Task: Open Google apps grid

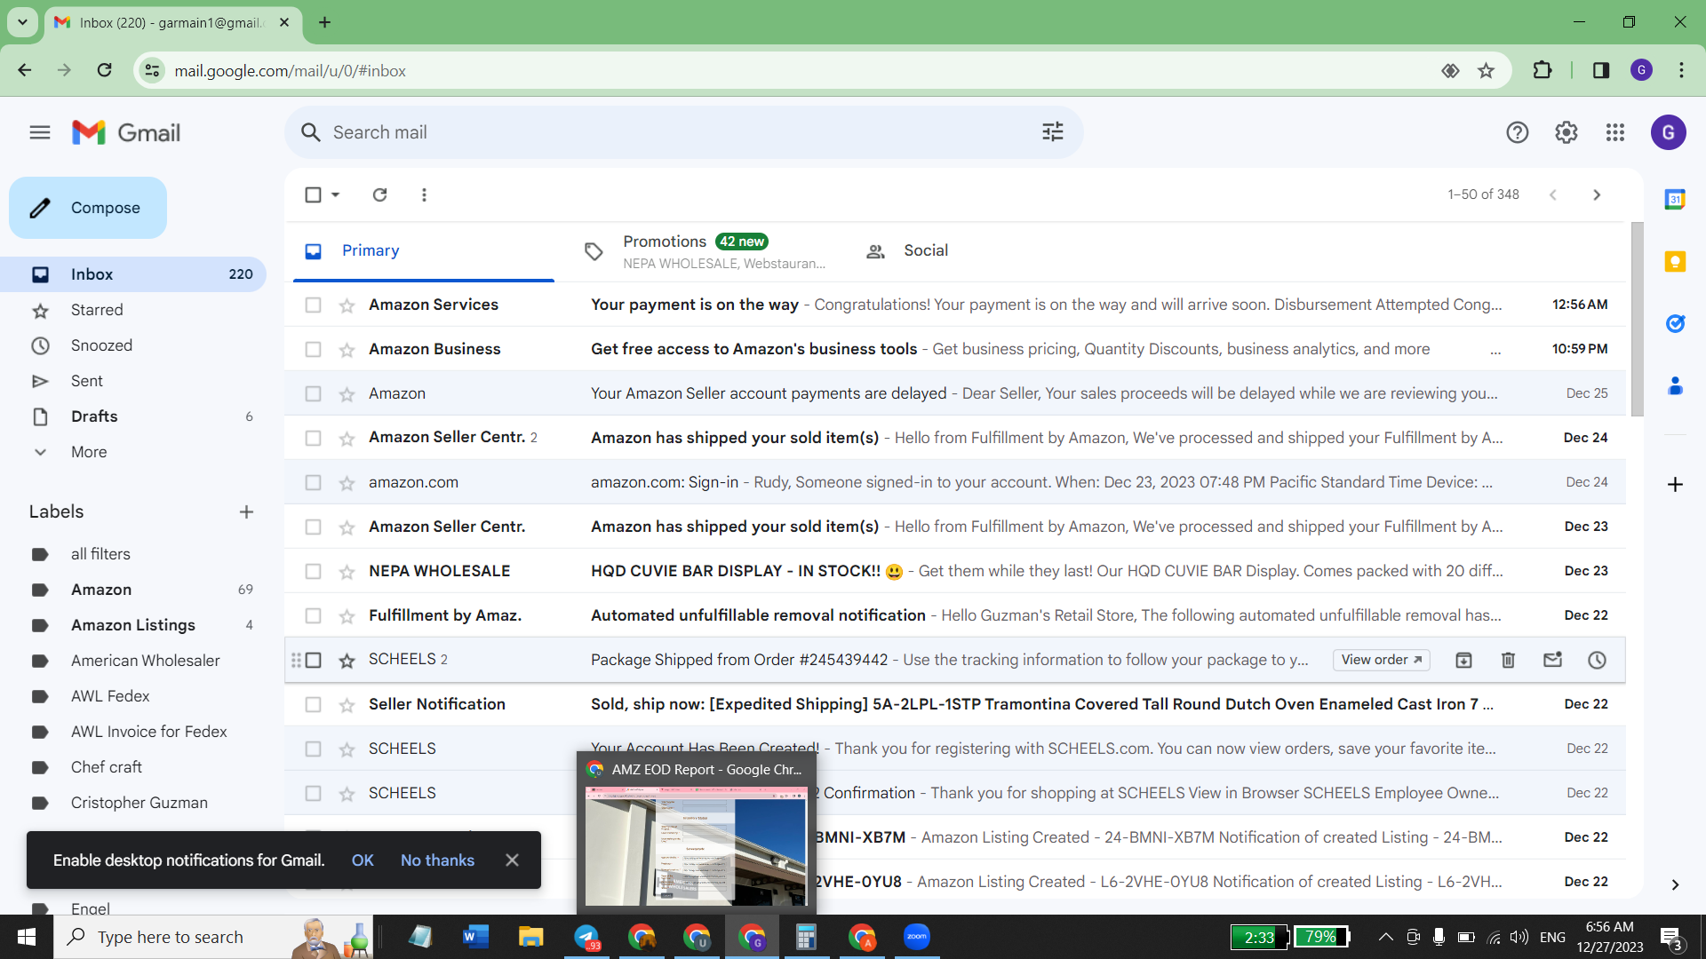Action: pos(1615,132)
